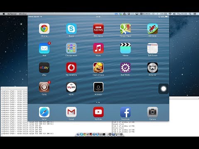Image resolution: width=199 pixels, height=149 pixels.
Task: Open the Apple menu
Action: click(4, 14)
